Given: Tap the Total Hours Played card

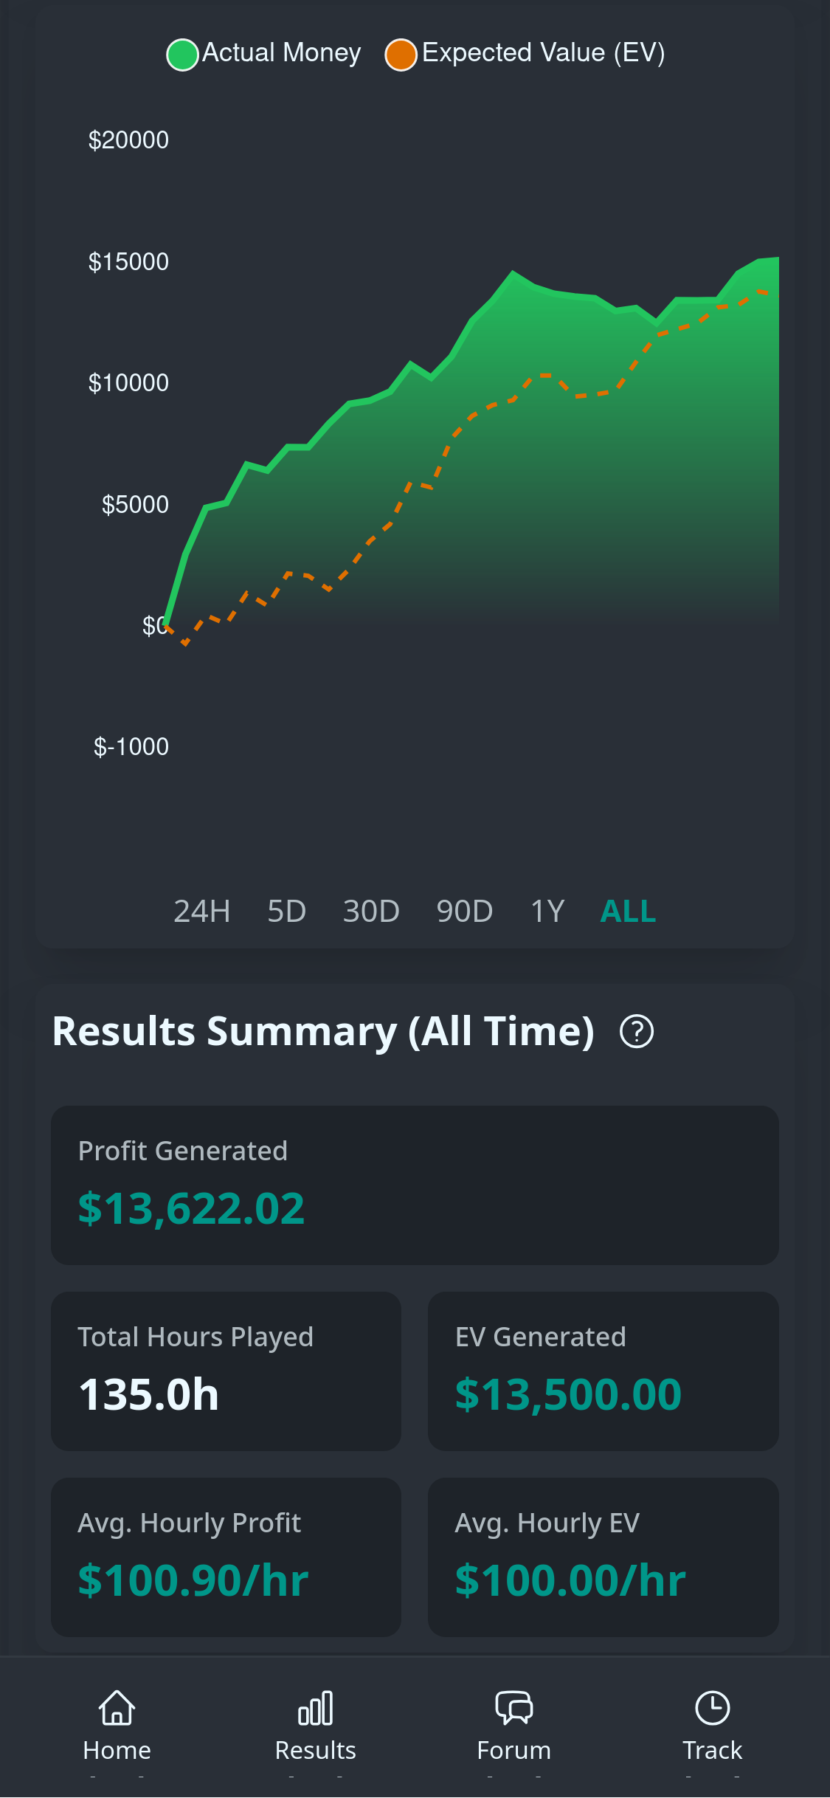Looking at the screenshot, I should 226,1371.
